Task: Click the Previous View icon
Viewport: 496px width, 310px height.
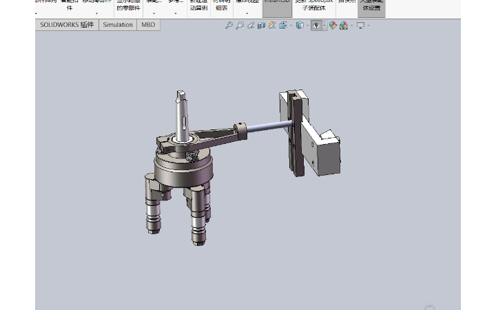Action: [x=251, y=25]
